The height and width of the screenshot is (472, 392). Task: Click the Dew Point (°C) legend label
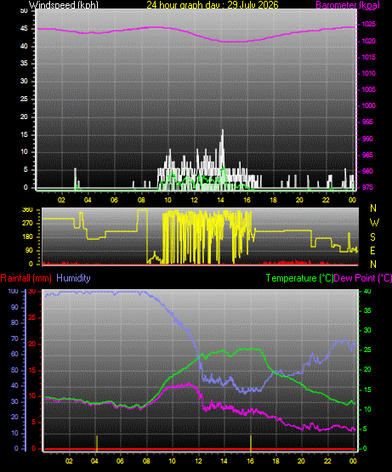pyautogui.click(x=363, y=278)
